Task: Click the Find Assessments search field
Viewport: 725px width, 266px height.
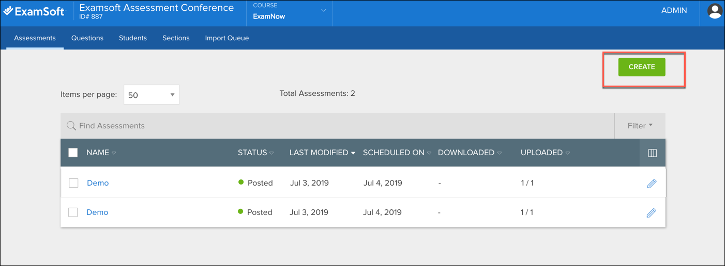Action: 310,126
